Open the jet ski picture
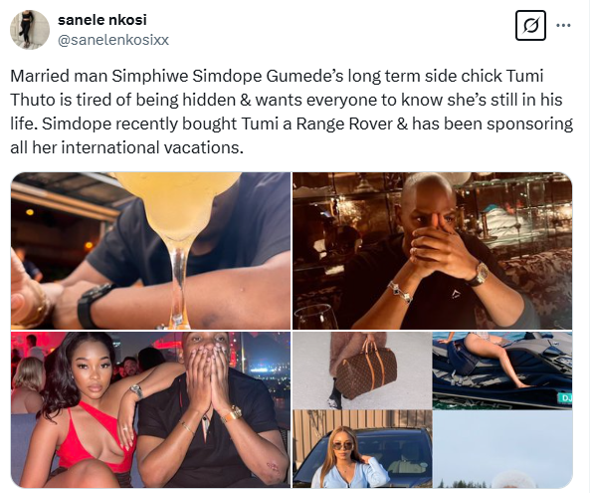The width and height of the screenshot is (592, 493). click(502, 370)
